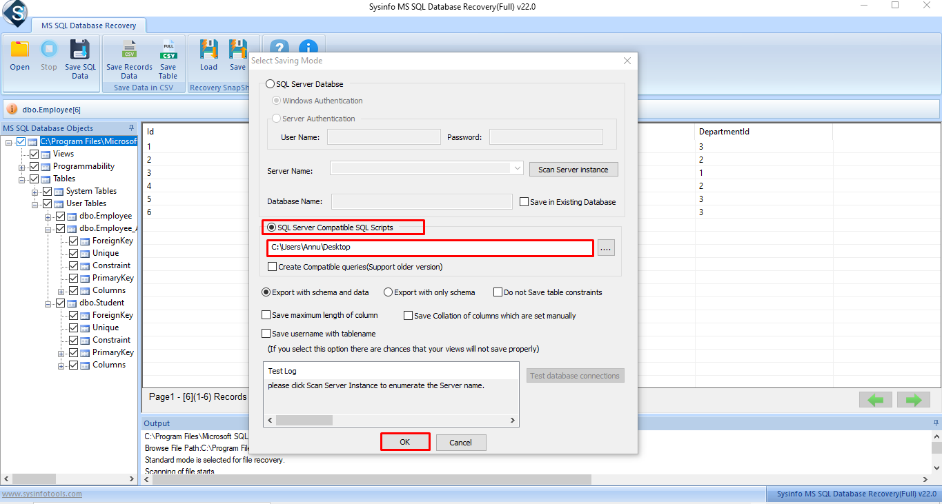Select Export with only schema
942x504 pixels.
[388, 292]
